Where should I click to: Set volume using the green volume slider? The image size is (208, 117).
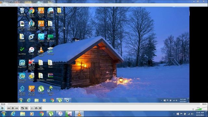tap(201, 109)
